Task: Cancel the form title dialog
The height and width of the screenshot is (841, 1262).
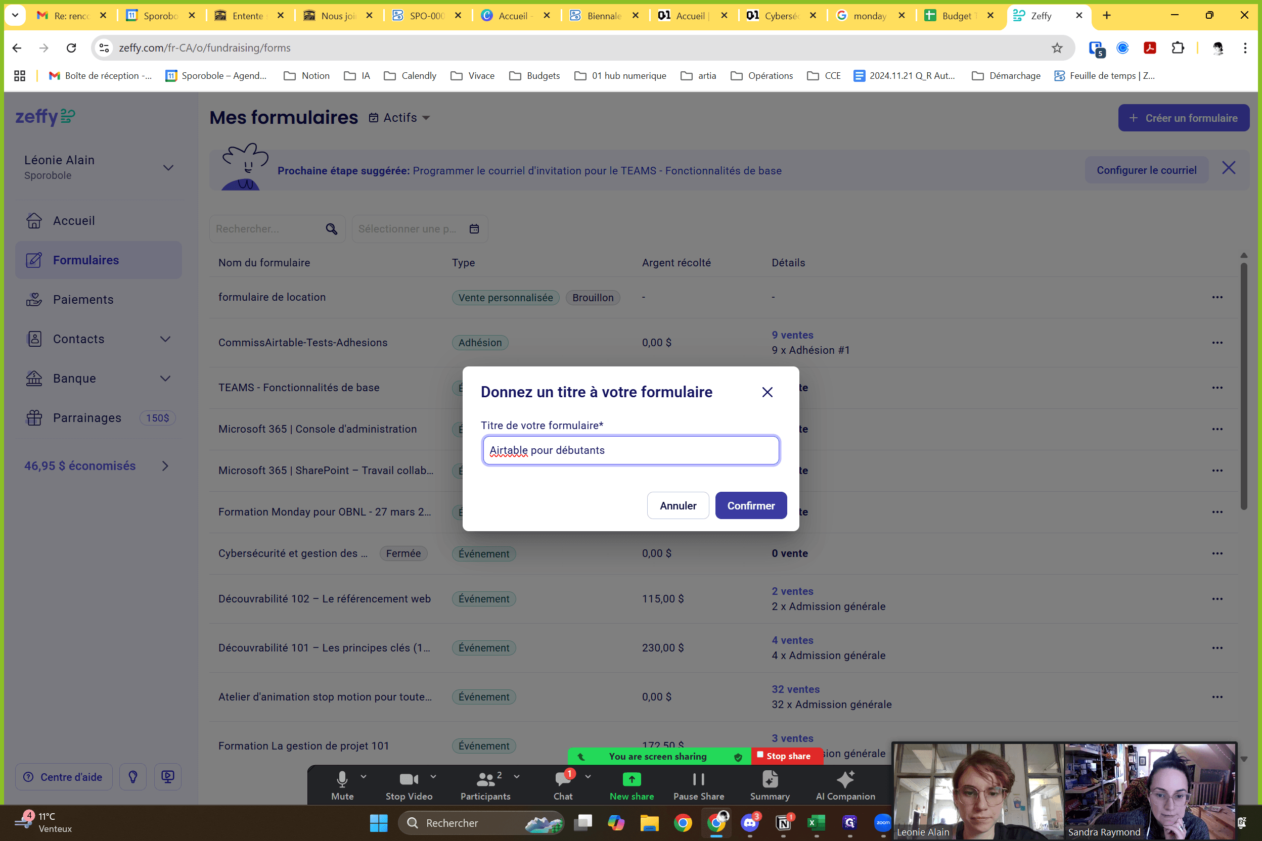Action: coord(678,505)
